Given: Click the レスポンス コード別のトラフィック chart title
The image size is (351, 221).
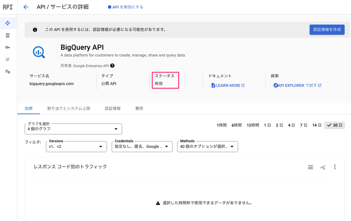Looking at the screenshot, I should coord(70,167).
